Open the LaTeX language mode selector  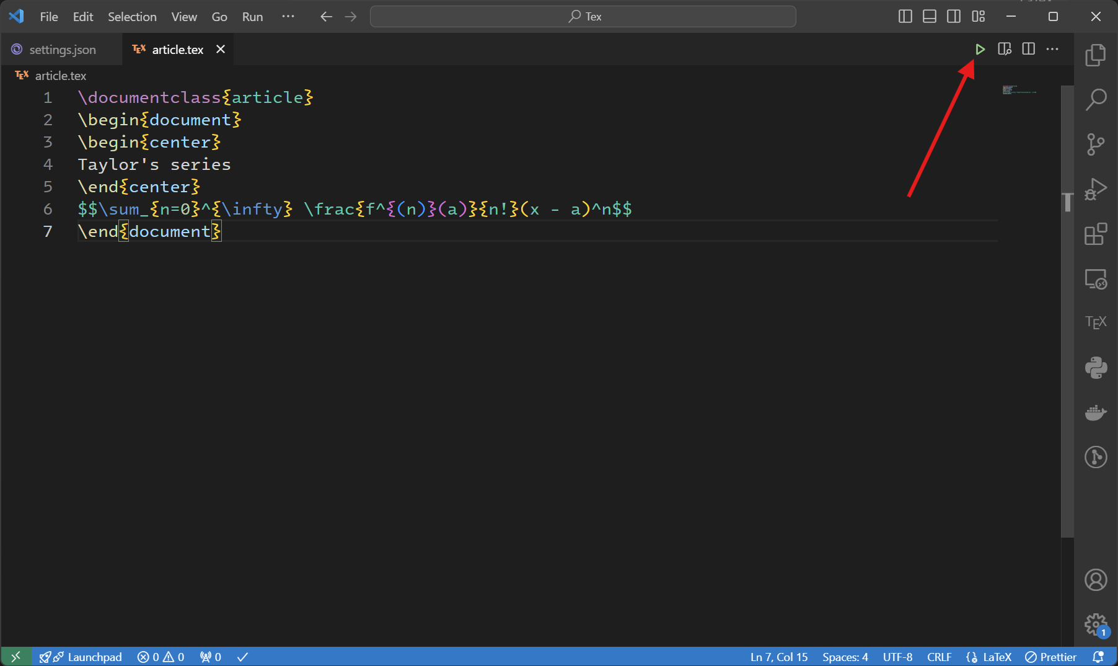(x=996, y=657)
